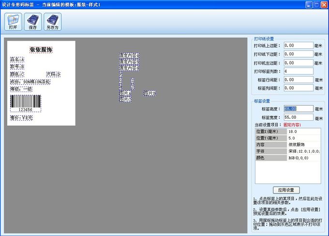Click the 标签宽度 input field
The image size is (329, 236).
(x=299, y=117)
